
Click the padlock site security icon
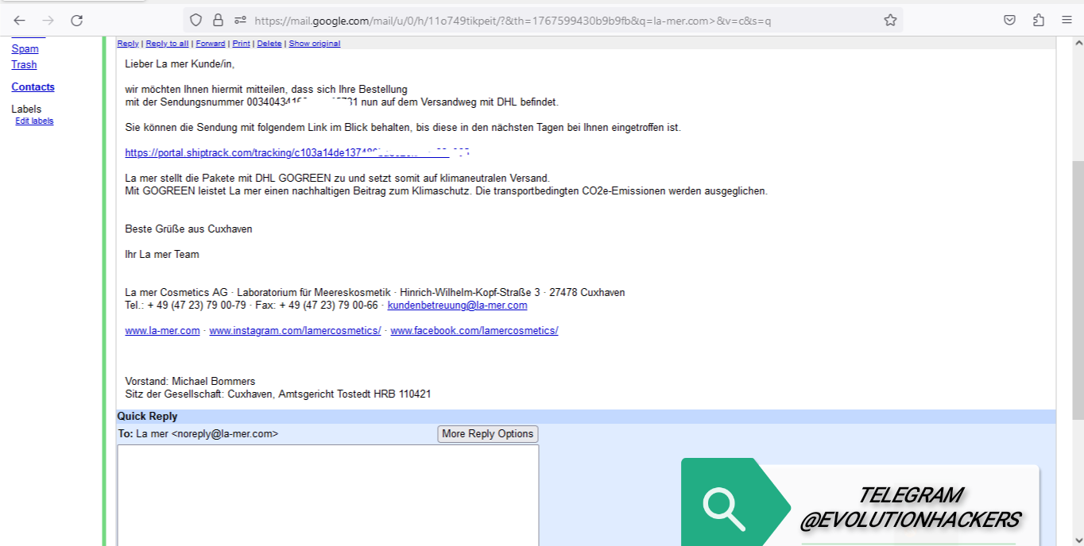coord(218,21)
